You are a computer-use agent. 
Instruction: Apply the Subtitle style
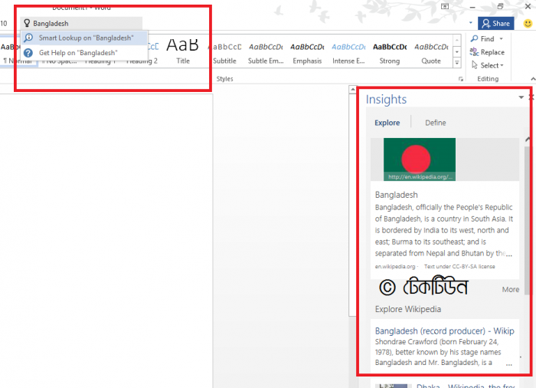coord(224,51)
